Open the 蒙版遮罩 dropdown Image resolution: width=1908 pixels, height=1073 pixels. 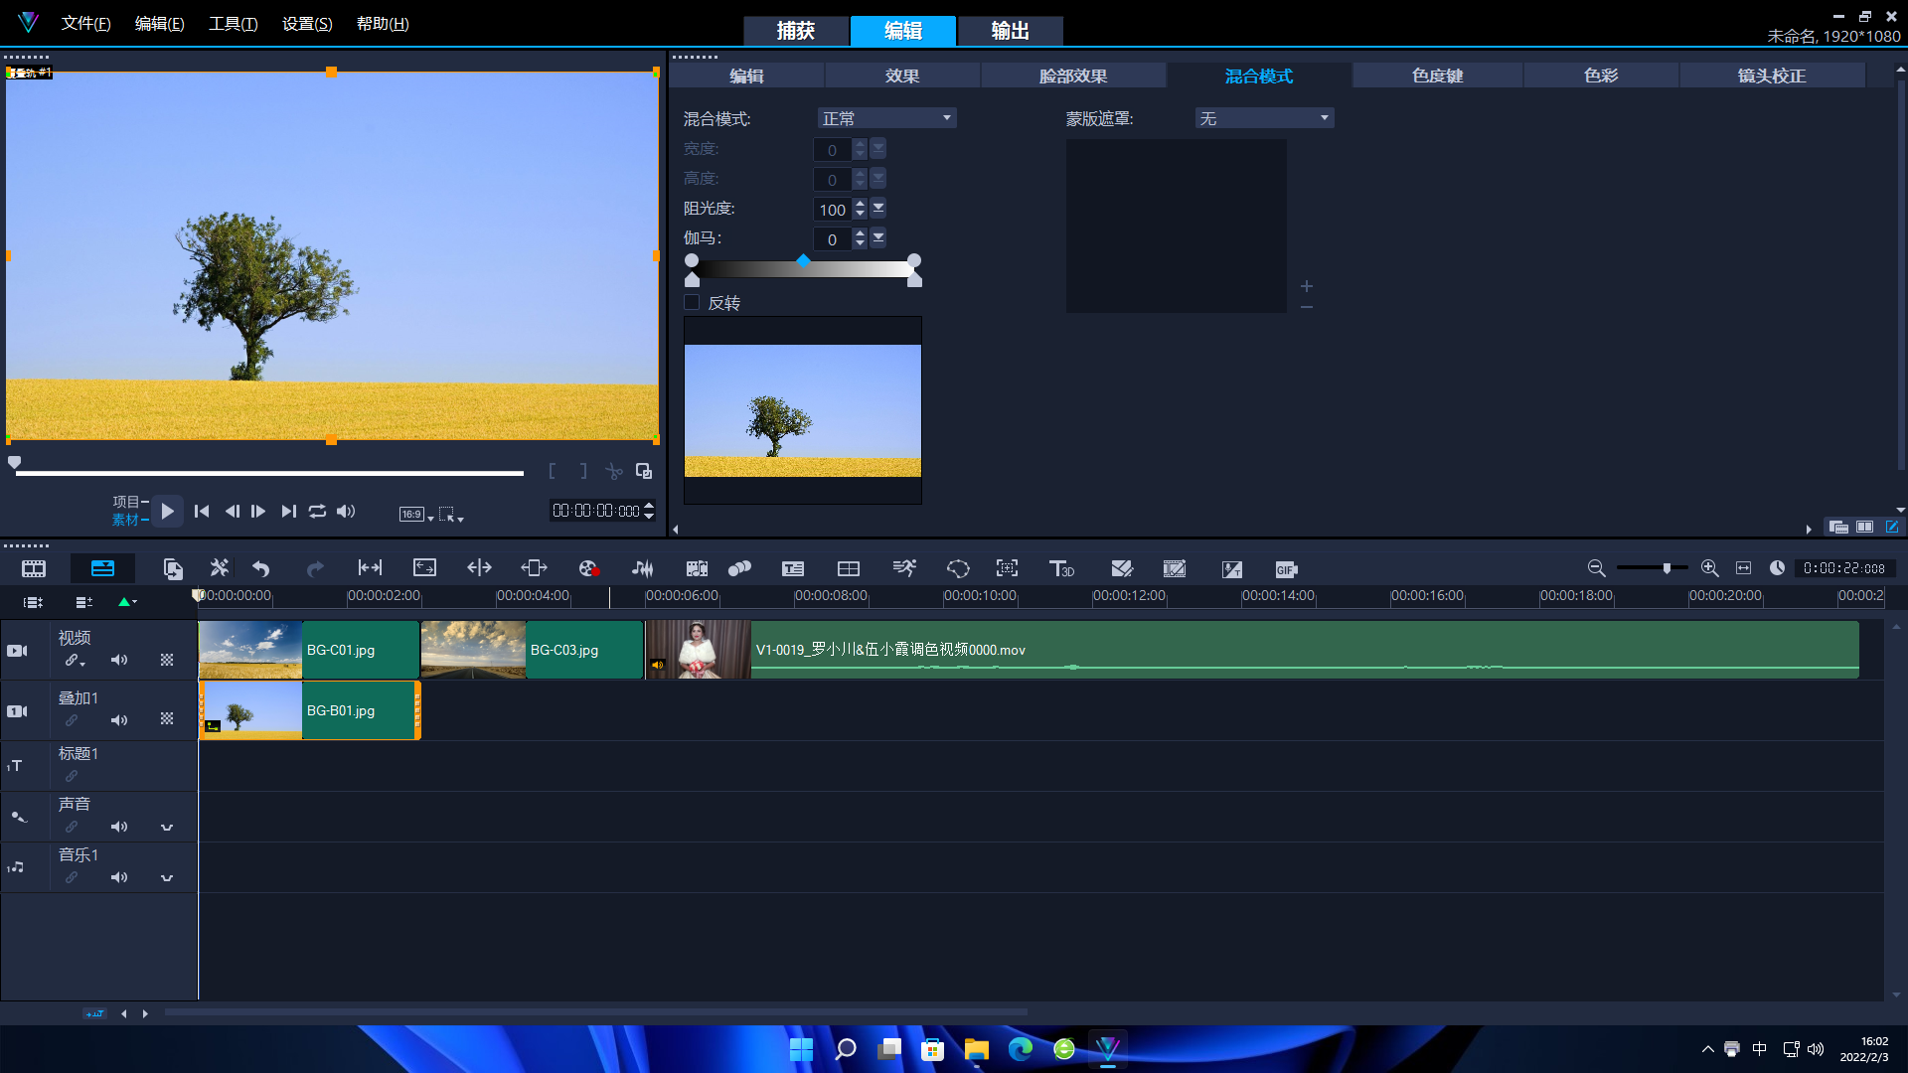pyautogui.click(x=1264, y=118)
